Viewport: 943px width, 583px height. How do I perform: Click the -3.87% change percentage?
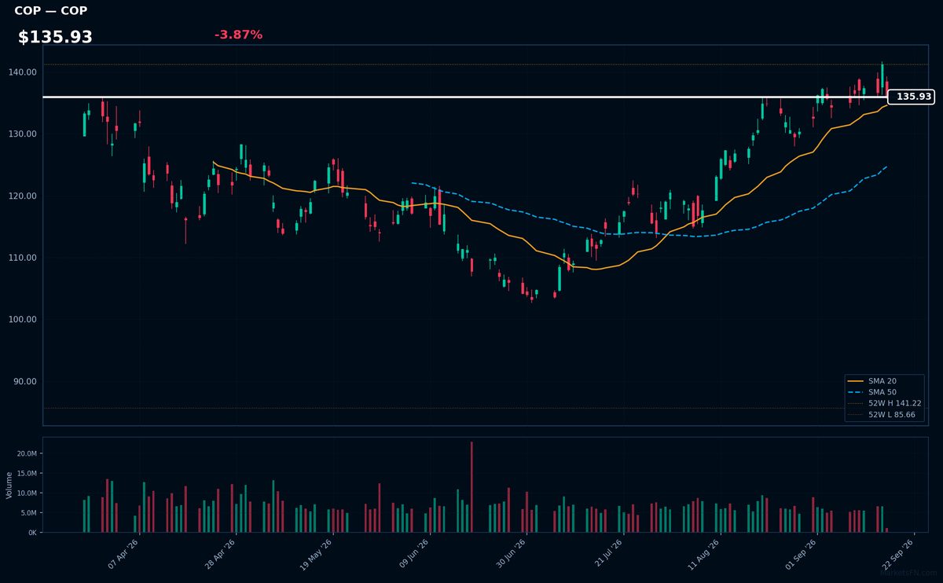pos(238,35)
